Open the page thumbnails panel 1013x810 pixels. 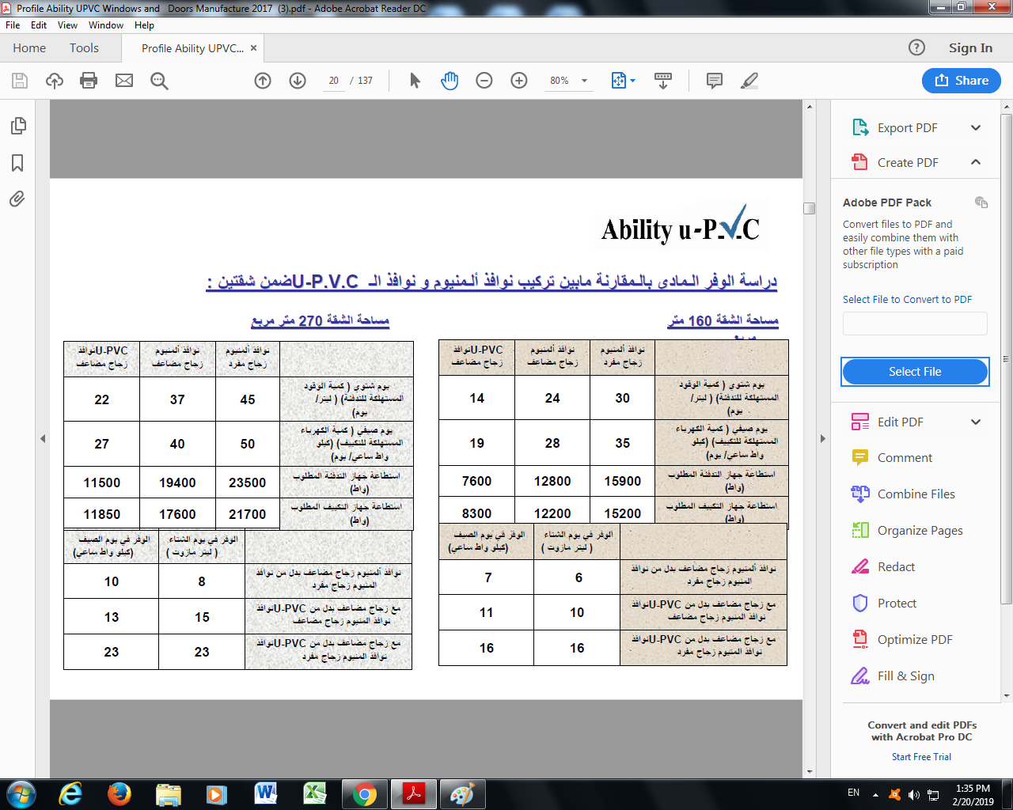[x=17, y=127]
